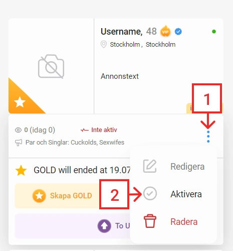Select Redigera from the context menu
Screen dimensions: 233x251
[187, 167]
